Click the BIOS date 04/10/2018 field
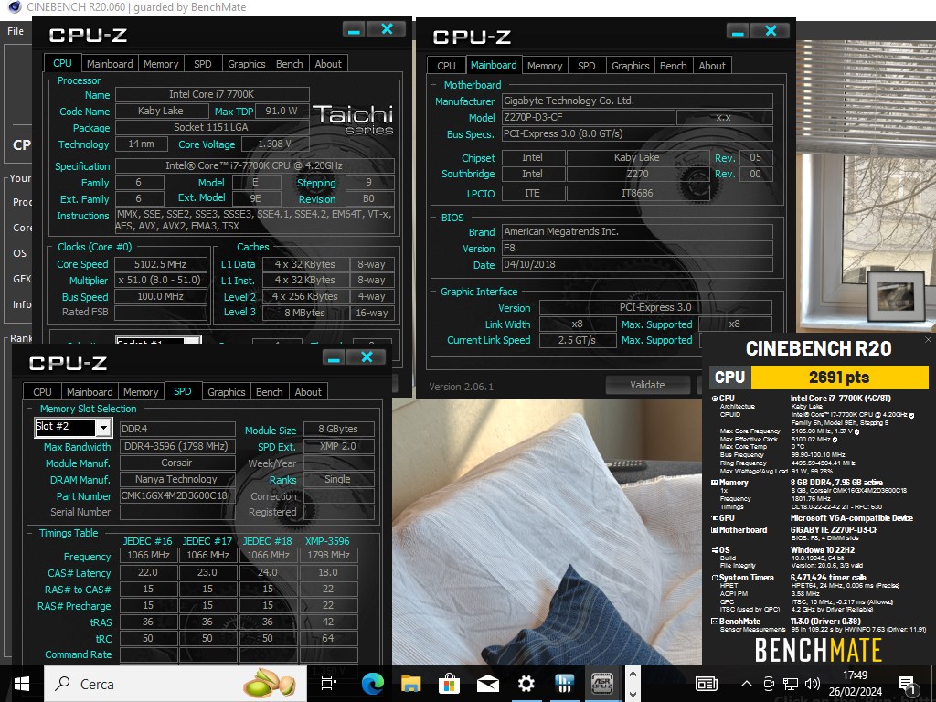Image resolution: width=936 pixels, height=702 pixels. pyautogui.click(x=637, y=264)
